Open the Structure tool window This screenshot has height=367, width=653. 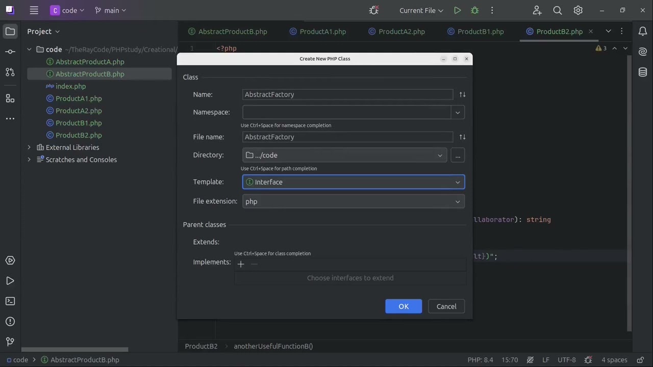[x=10, y=98]
